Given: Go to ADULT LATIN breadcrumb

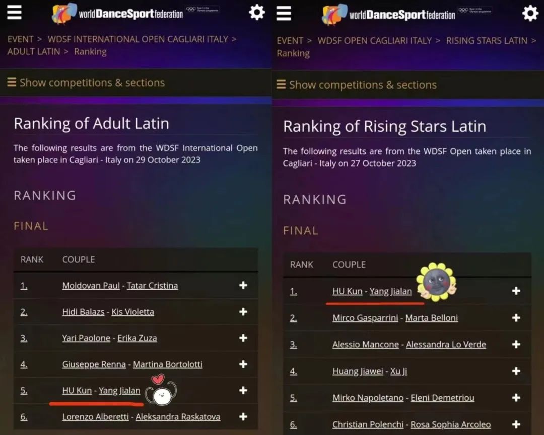Looking at the screenshot, I should click(34, 51).
